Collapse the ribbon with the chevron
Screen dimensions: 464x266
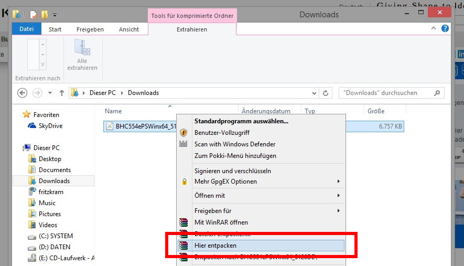[434, 28]
